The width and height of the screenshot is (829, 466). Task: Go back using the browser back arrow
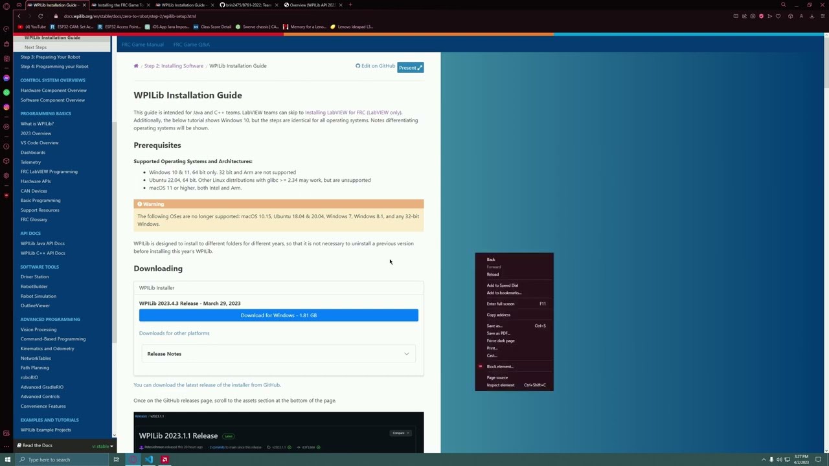[19, 16]
